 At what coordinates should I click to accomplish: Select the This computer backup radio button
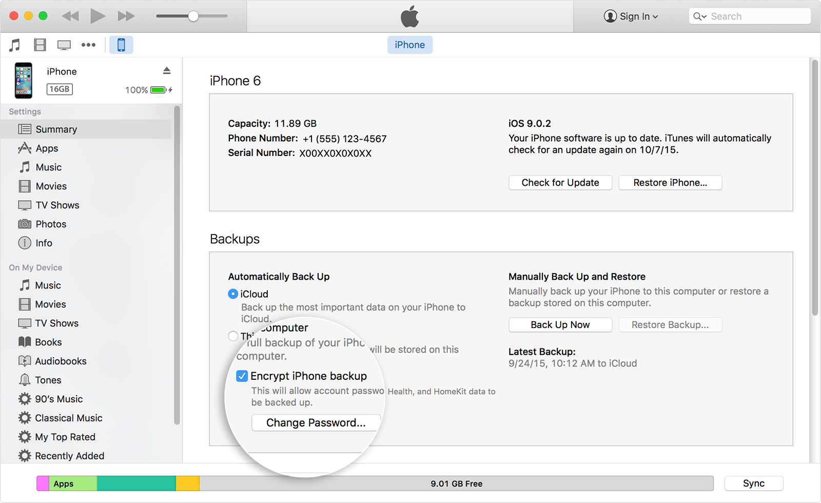(233, 336)
